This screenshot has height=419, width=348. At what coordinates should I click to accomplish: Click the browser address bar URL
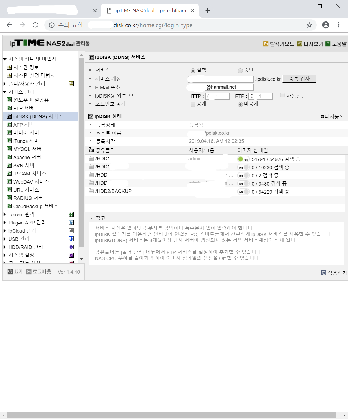155,25
